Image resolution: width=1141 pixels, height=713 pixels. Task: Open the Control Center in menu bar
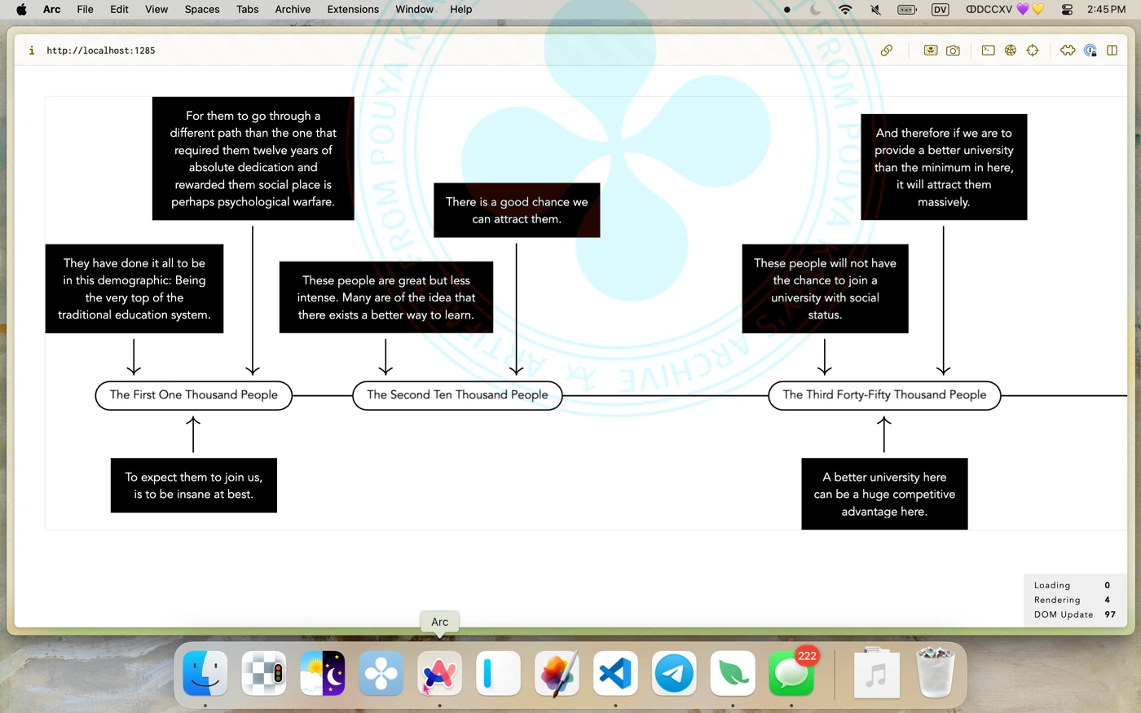click(x=1067, y=10)
